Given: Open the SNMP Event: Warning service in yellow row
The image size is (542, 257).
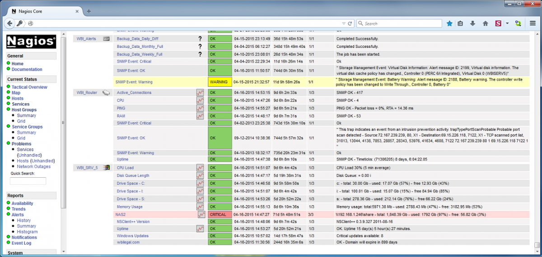Looking at the screenshot, I should pos(135,82).
